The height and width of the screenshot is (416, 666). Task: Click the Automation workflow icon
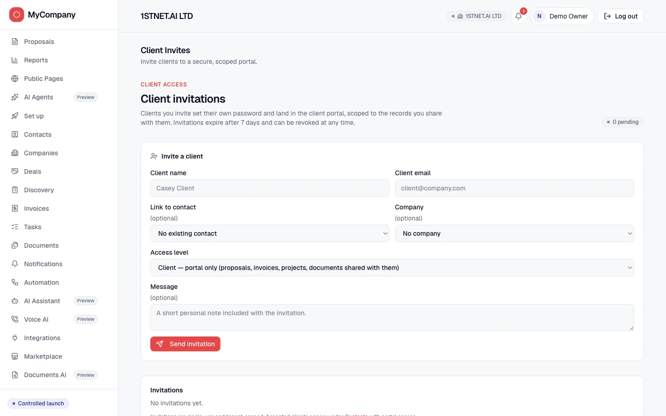pos(15,282)
